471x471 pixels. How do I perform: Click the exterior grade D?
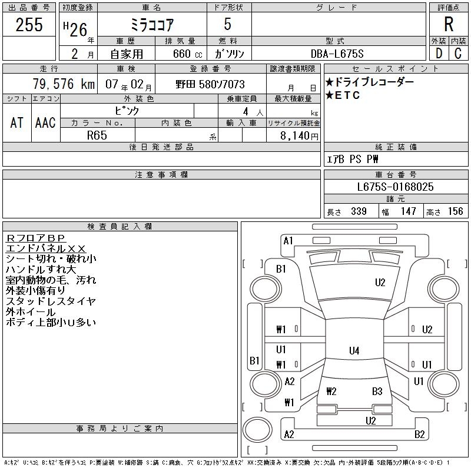pyautogui.click(x=439, y=54)
